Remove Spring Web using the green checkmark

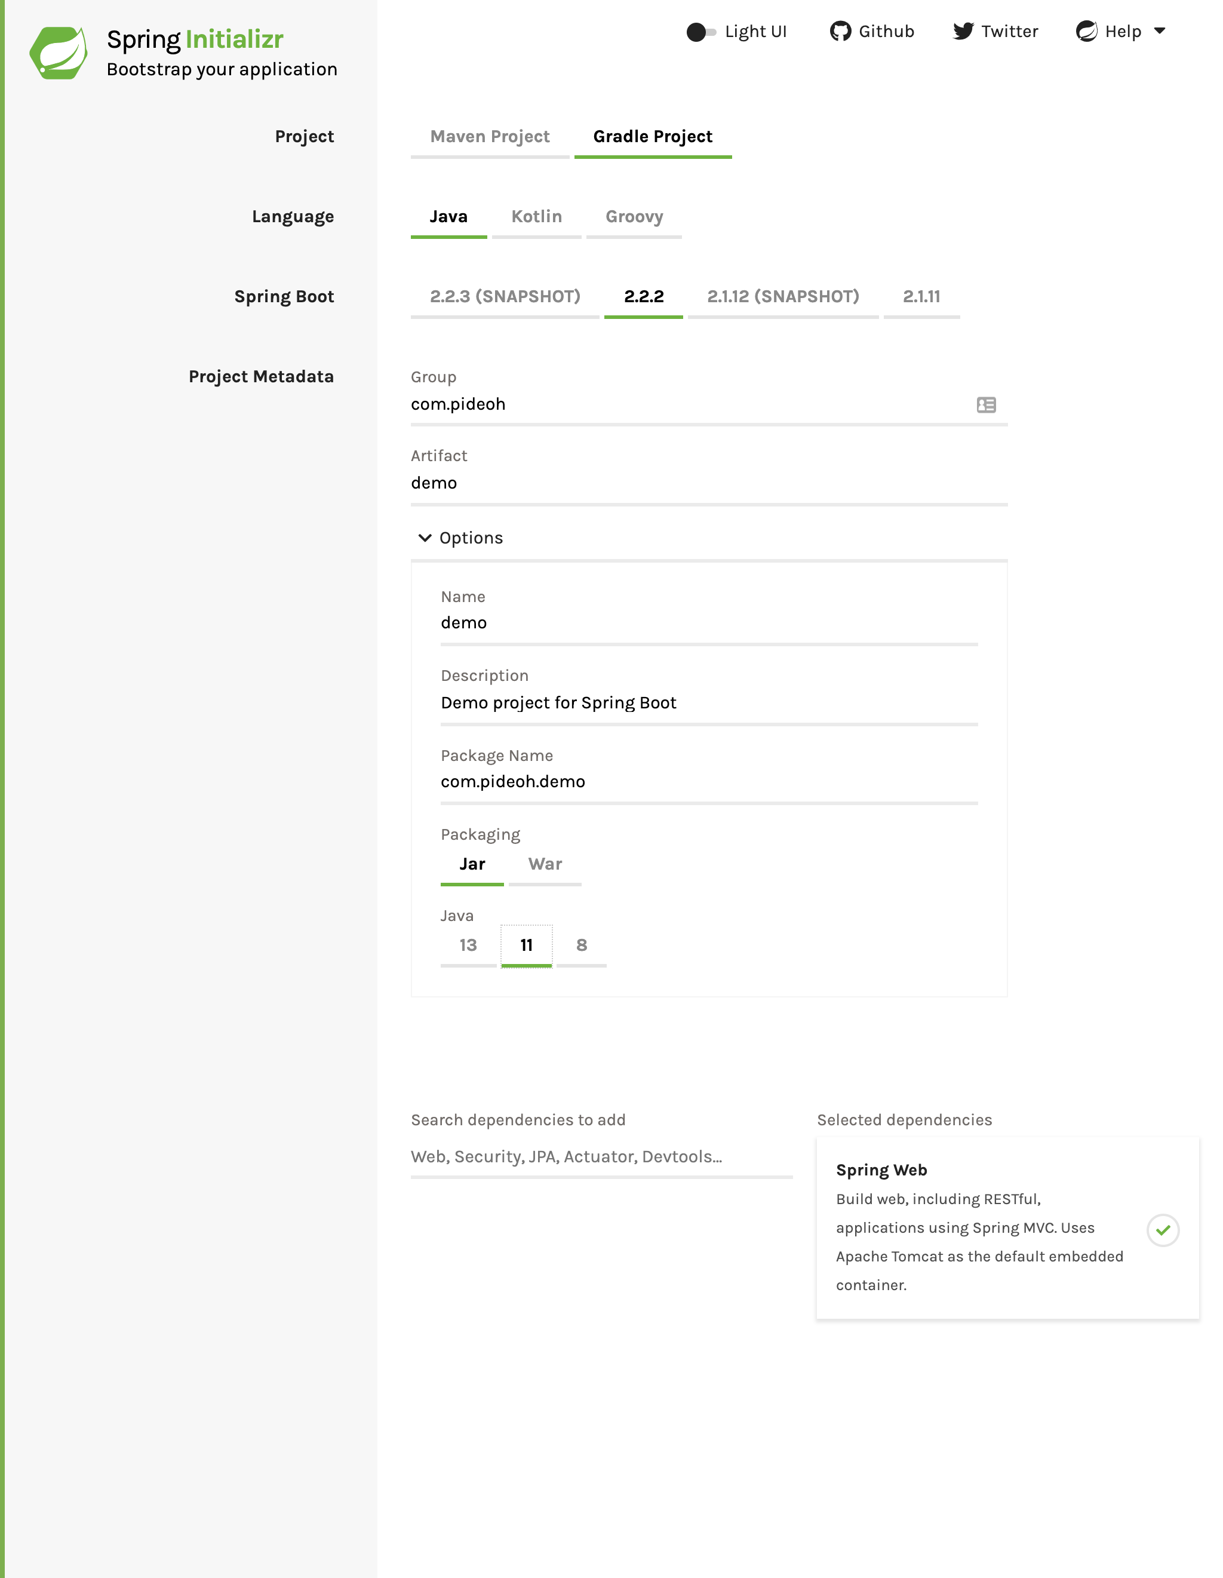tap(1162, 1230)
